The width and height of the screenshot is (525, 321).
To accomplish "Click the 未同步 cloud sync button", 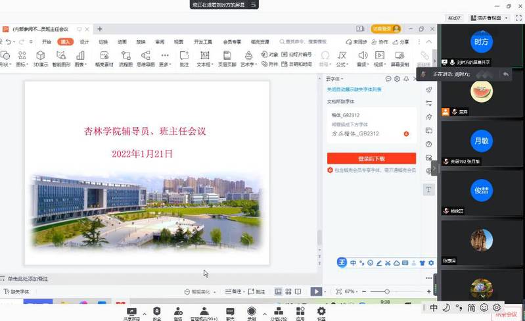I will point(357,42).
